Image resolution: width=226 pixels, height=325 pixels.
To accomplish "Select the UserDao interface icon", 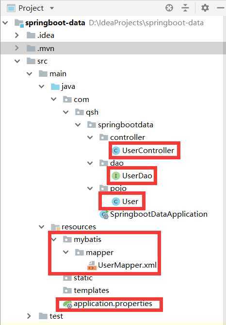I will (x=116, y=176).
